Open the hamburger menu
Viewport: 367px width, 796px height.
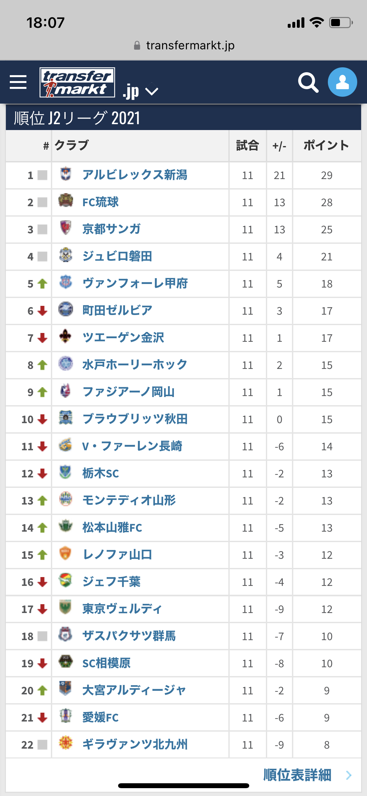[x=18, y=82]
